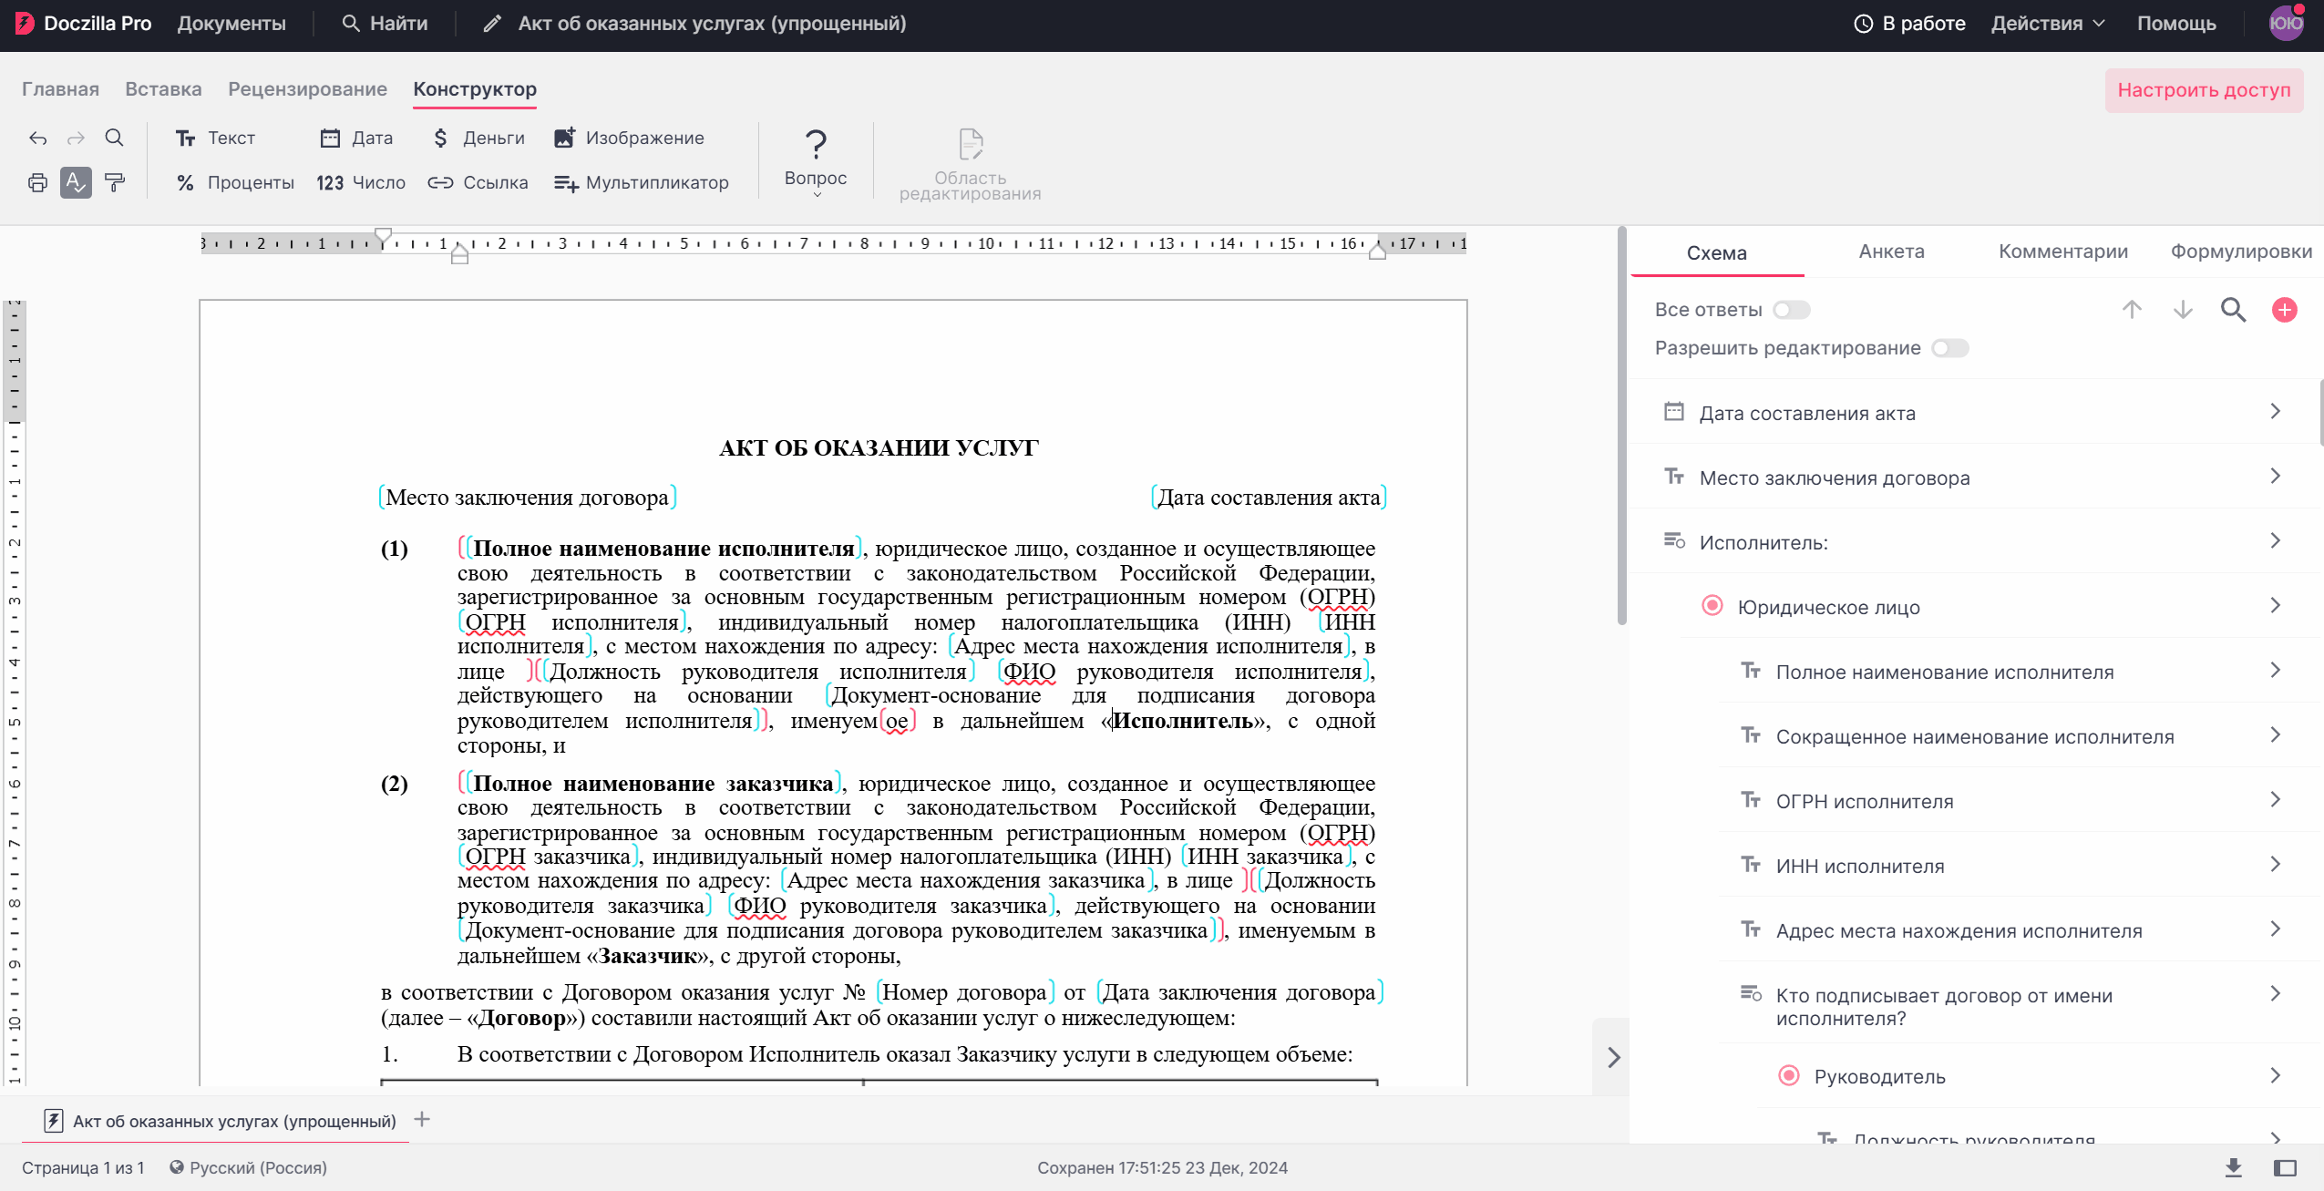
Task: Click the undo arrow icon
Action: [37, 139]
